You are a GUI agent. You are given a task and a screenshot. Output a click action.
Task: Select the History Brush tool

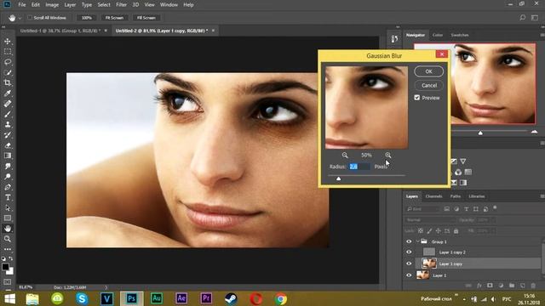click(8, 135)
